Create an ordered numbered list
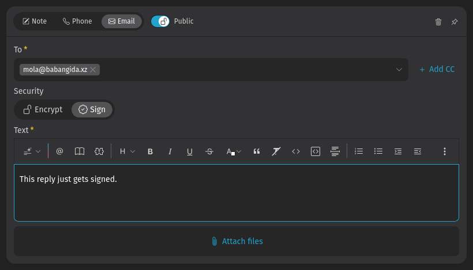This screenshot has height=270, width=473. 359,151
